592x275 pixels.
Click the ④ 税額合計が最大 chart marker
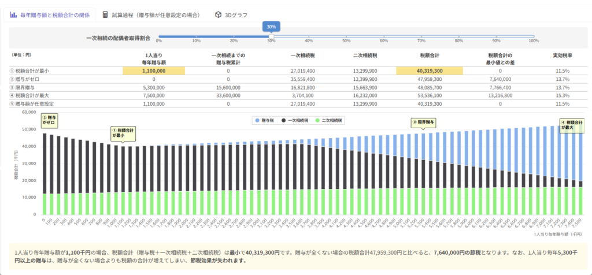point(571,125)
